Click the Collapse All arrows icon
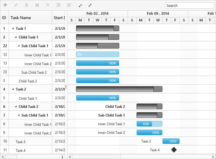 pyautogui.click(x=90, y=5)
